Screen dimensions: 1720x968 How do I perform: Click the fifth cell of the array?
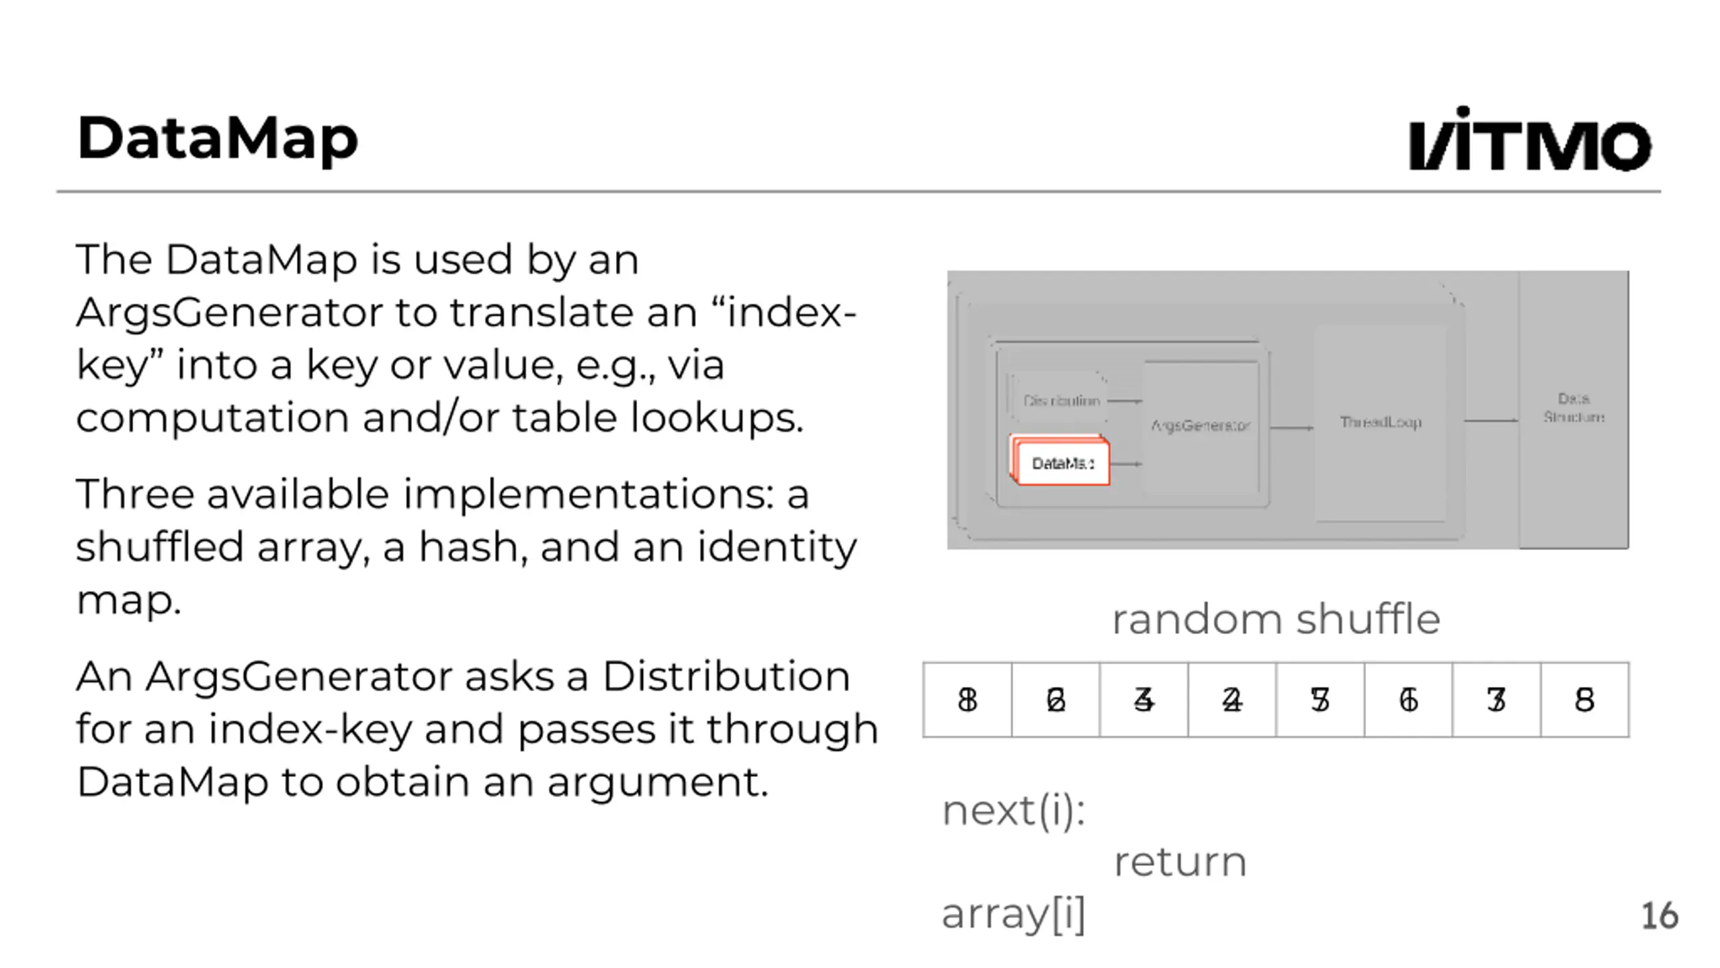pos(1320,700)
